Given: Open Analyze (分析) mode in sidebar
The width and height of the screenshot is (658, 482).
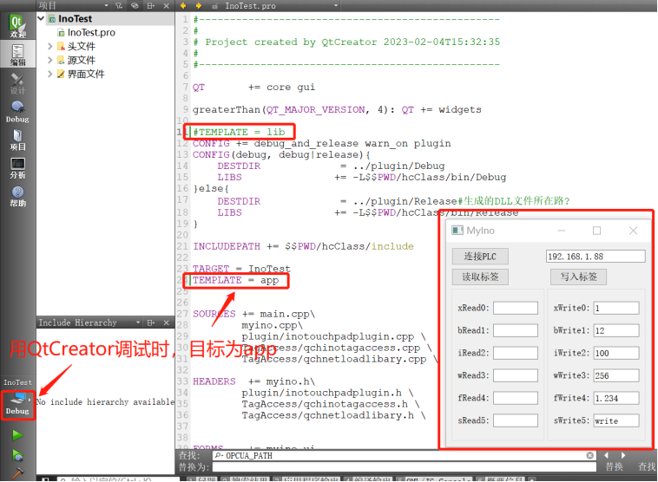Looking at the screenshot, I should point(17,167).
